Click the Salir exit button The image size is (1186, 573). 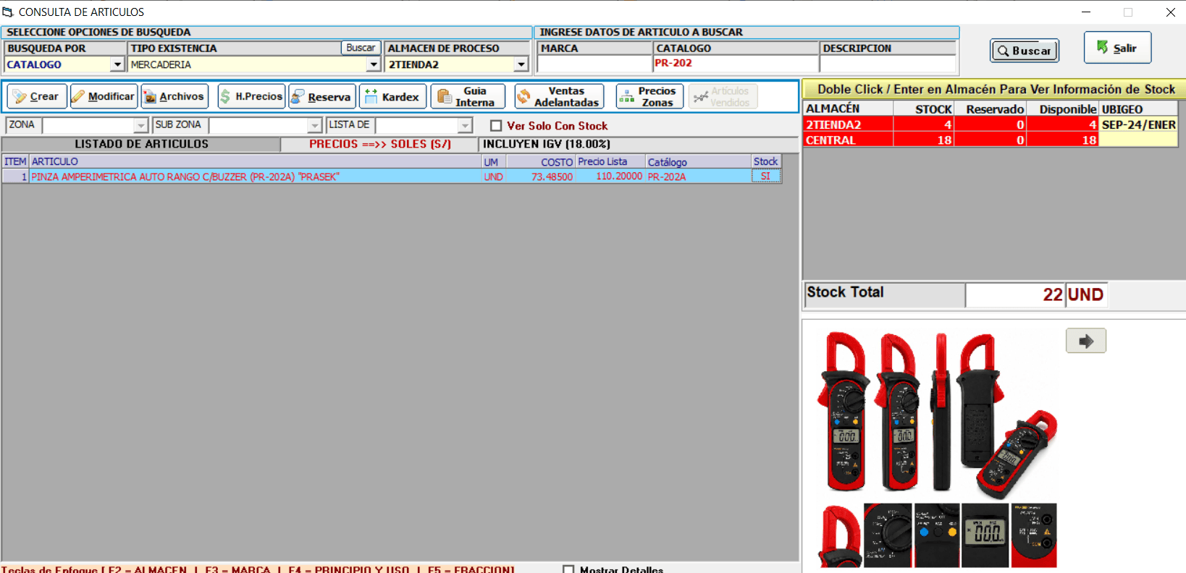[1117, 48]
